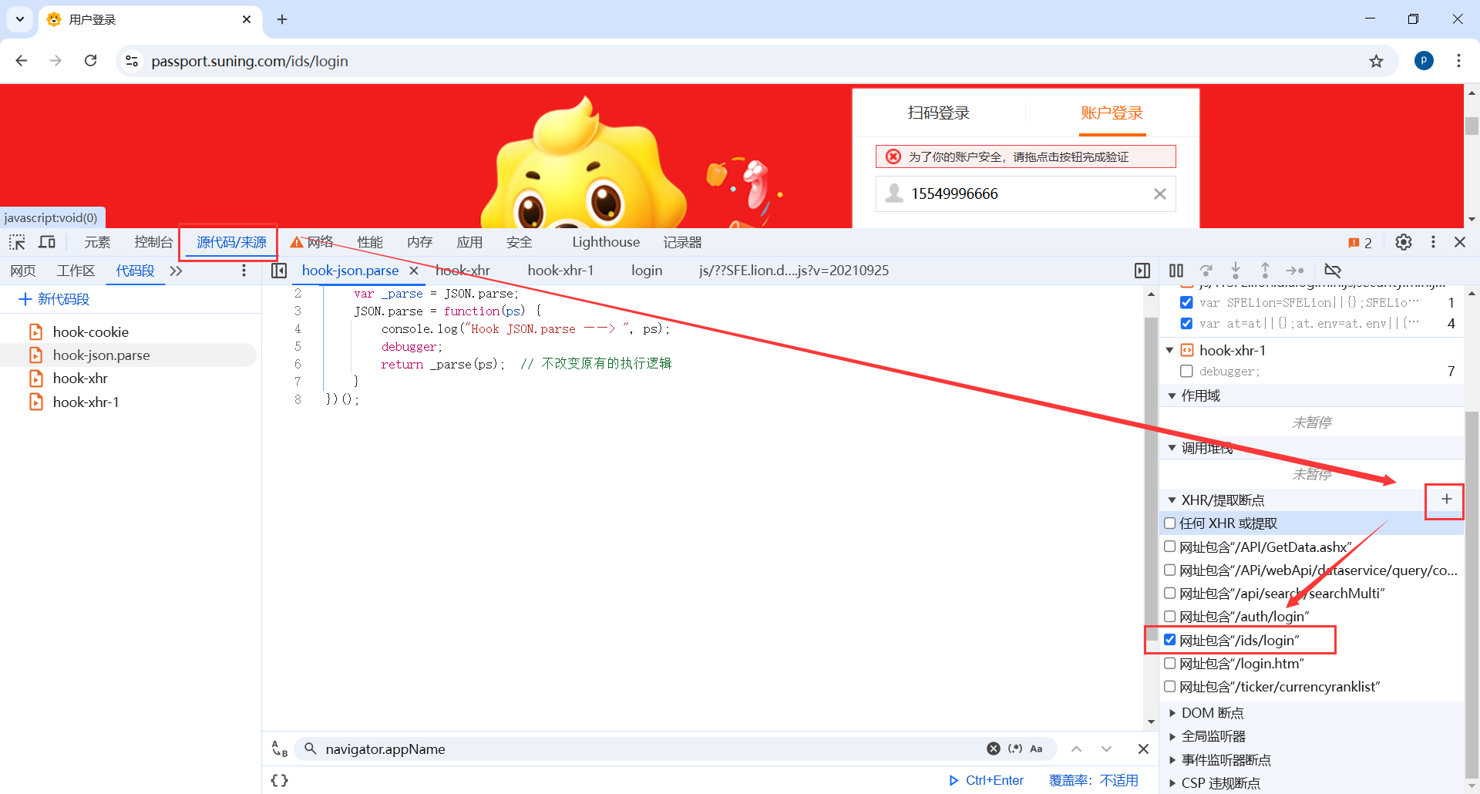This screenshot has width=1480, height=794.
Task: Jump to the next search match
Action: (x=1107, y=749)
